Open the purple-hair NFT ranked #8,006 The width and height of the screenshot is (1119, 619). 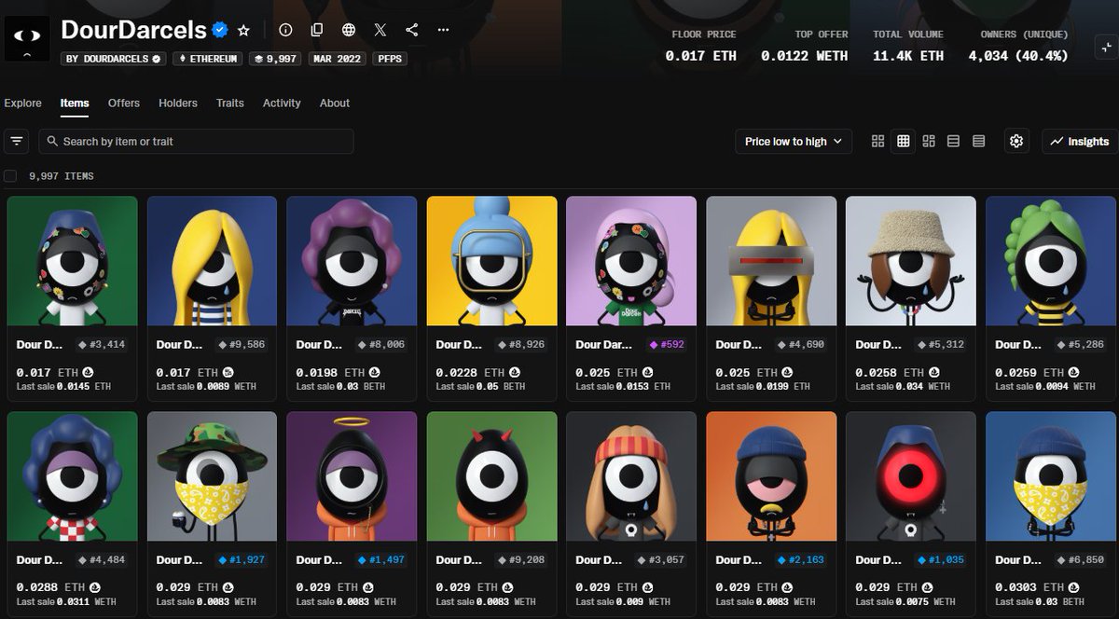pos(352,260)
